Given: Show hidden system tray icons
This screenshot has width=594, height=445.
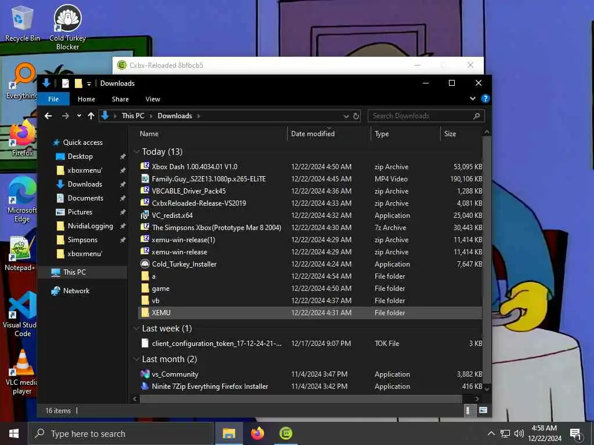Looking at the screenshot, I should (491, 433).
